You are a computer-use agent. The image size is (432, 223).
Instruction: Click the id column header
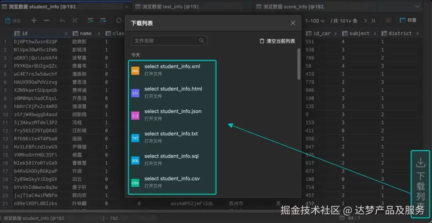click(x=41, y=34)
